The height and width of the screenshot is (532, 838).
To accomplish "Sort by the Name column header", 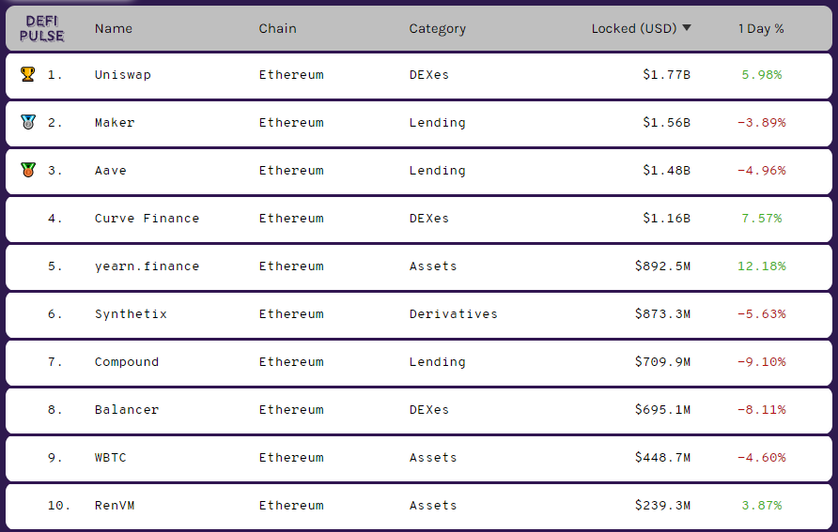I will point(114,28).
